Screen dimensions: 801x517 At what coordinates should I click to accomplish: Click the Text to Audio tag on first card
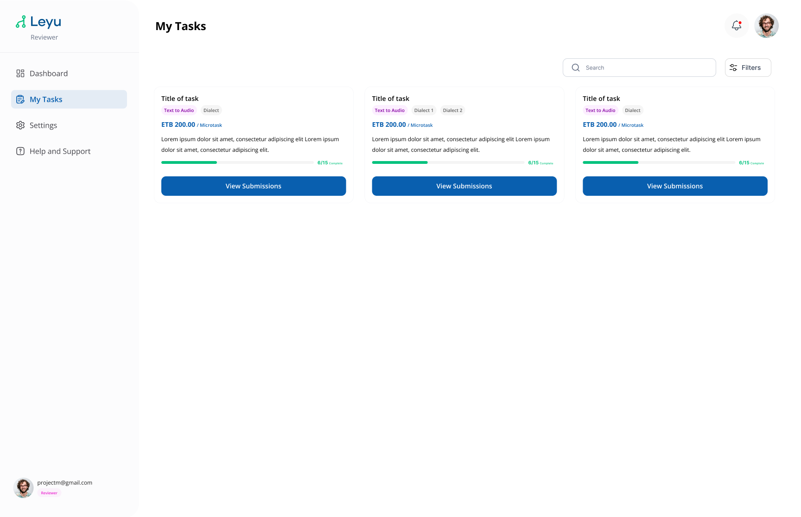click(179, 111)
